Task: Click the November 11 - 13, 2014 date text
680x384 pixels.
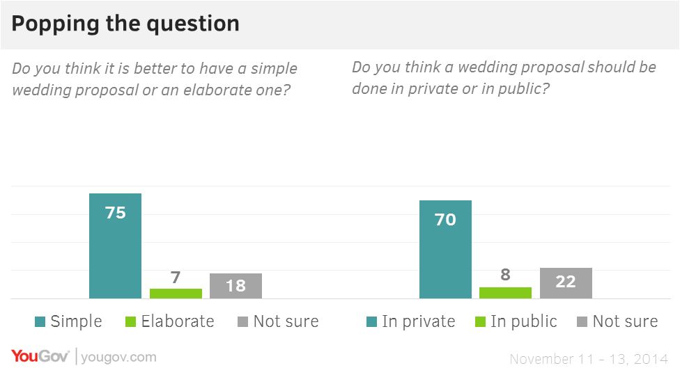Action: [x=589, y=359]
